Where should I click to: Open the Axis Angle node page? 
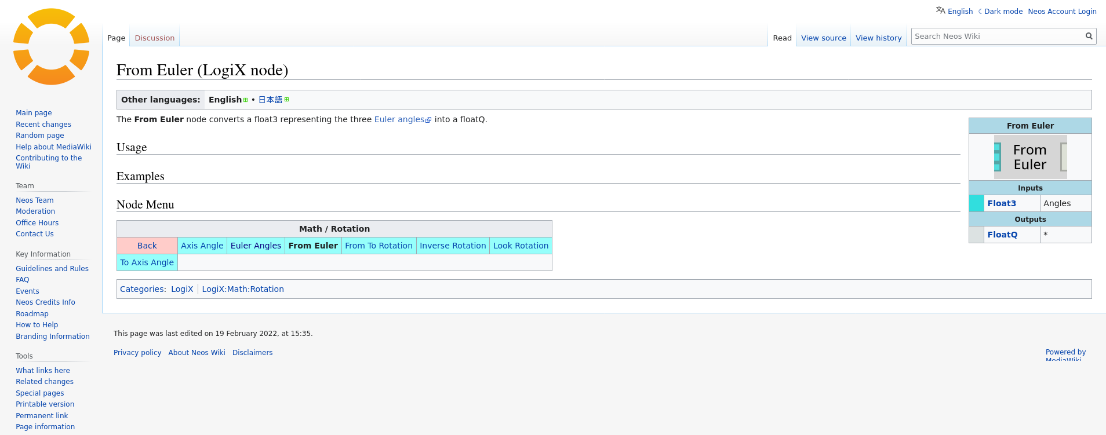(x=202, y=246)
